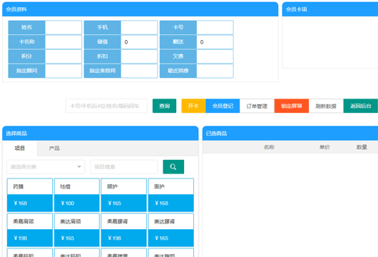Viewport: 378px width, 257px height.
Task: Click the 手机 phone field
Action: (139, 27)
